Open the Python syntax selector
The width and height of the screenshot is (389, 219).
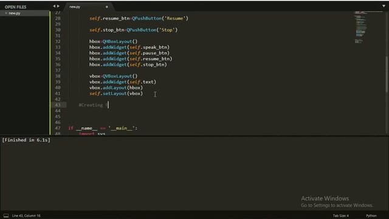click(x=371, y=215)
